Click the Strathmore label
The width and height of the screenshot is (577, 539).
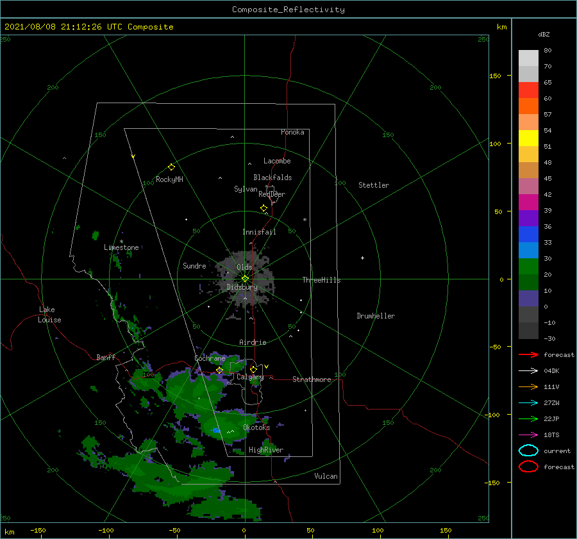coord(312,379)
